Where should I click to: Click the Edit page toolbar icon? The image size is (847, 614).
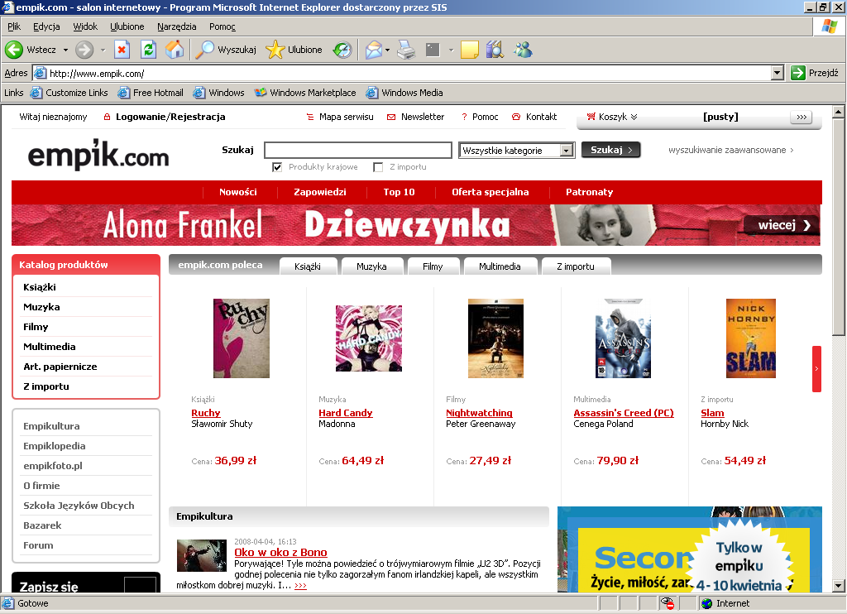pyautogui.click(x=433, y=50)
